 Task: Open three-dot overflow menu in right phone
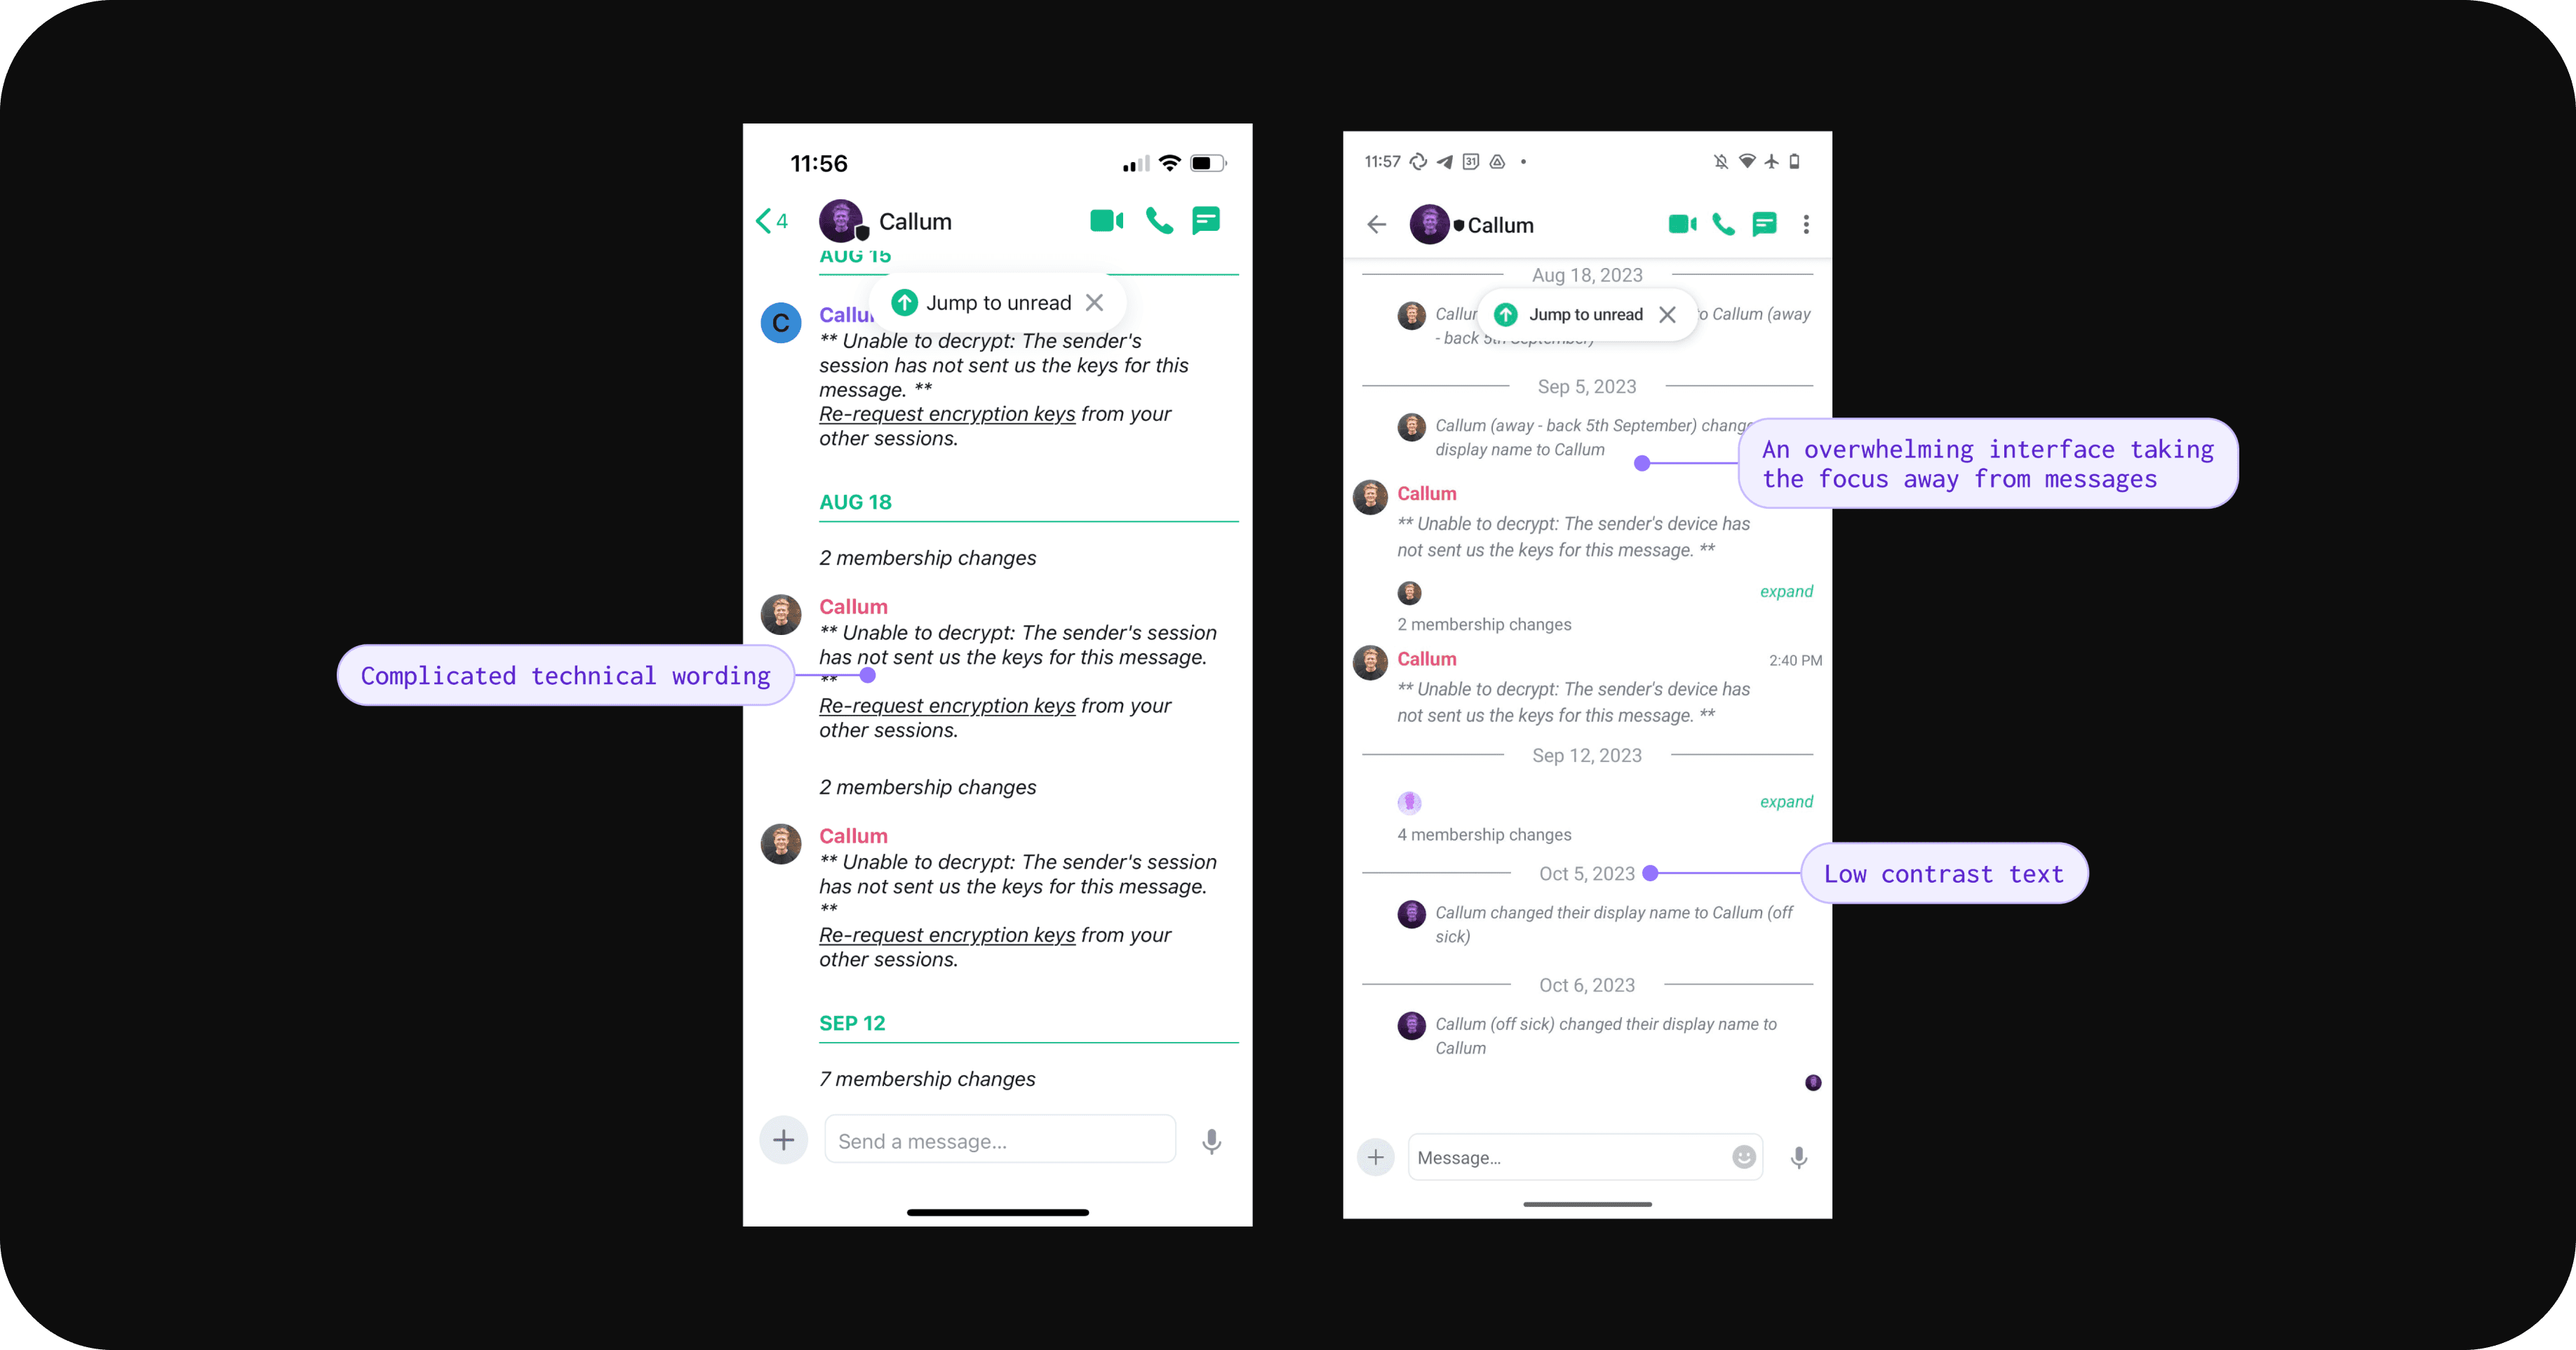[x=1806, y=224]
